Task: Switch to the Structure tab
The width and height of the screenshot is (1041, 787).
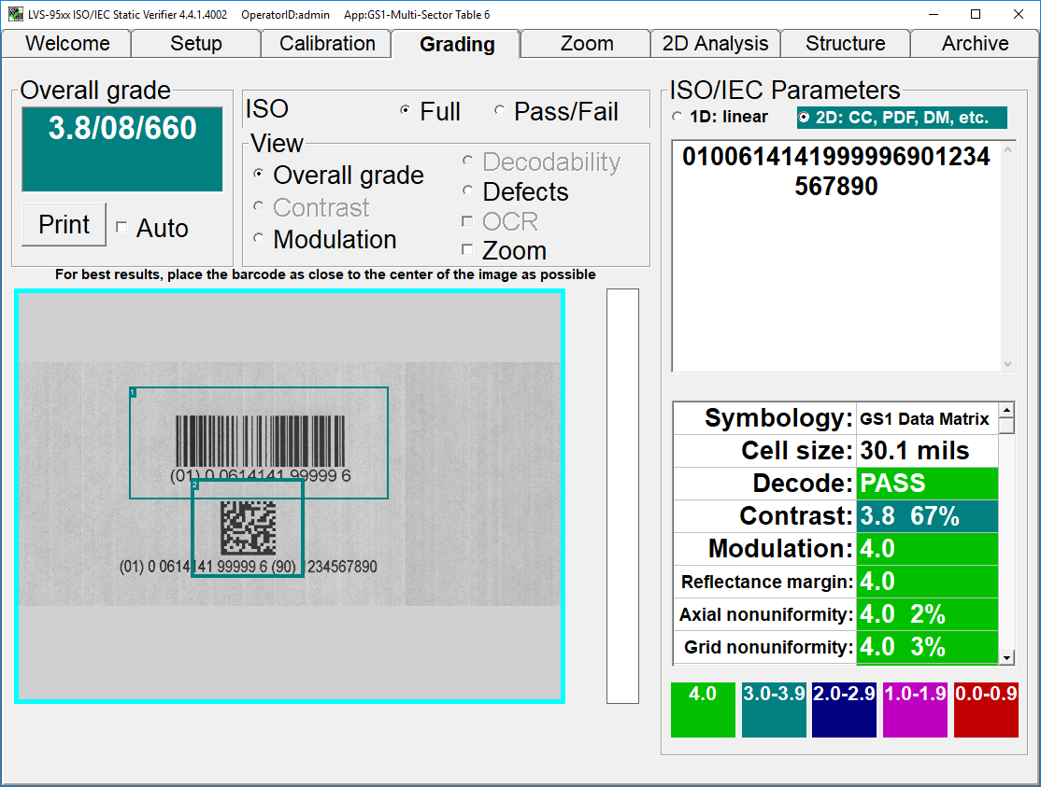Action: [x=845, y=44]
